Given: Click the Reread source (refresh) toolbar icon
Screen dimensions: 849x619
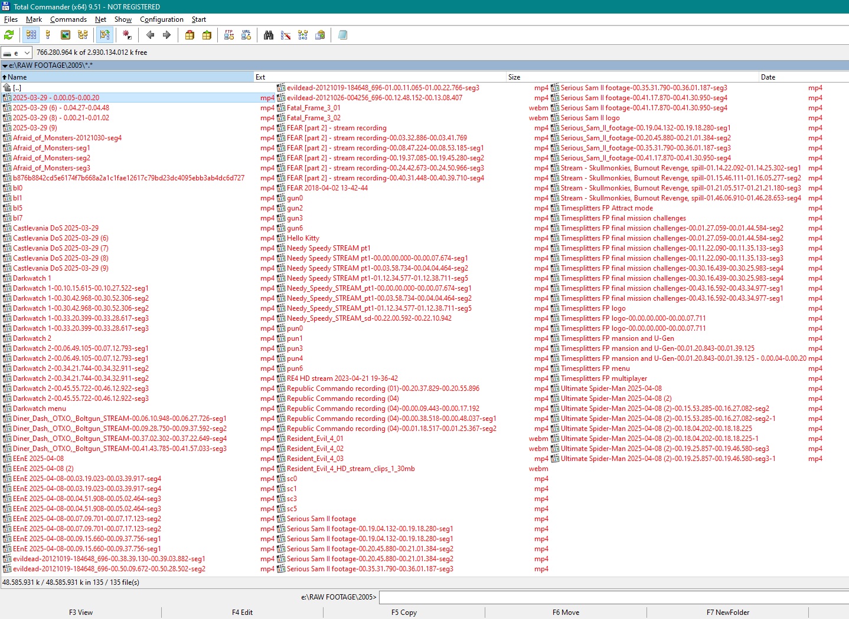Looking at the screenshot, I should (x=9, y=35).
